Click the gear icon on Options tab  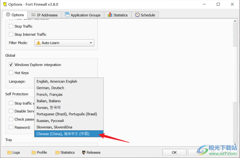[x=8, y=15]
